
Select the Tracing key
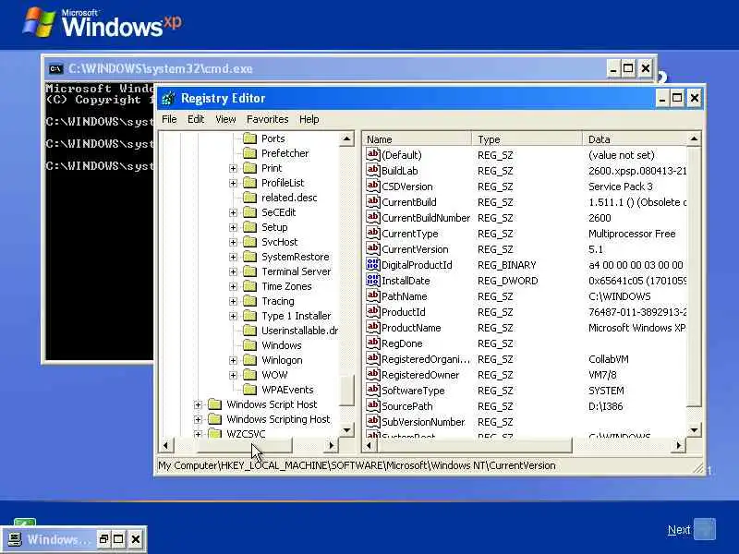tap(278, 301)
